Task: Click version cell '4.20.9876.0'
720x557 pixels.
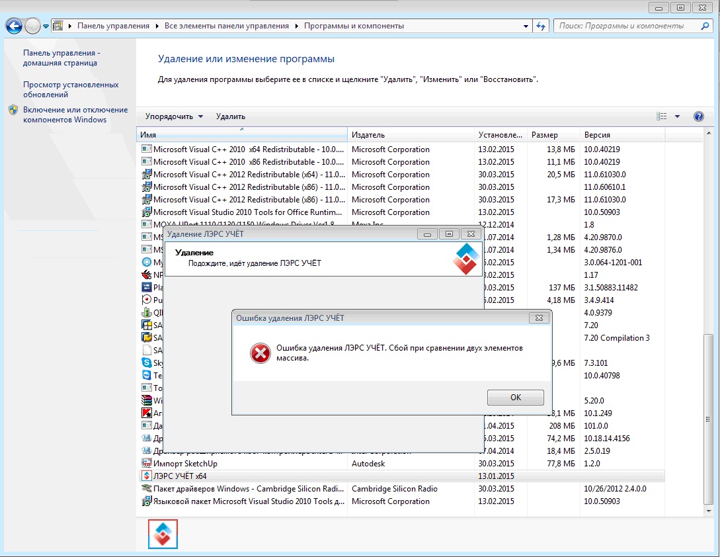Action: 603,249
